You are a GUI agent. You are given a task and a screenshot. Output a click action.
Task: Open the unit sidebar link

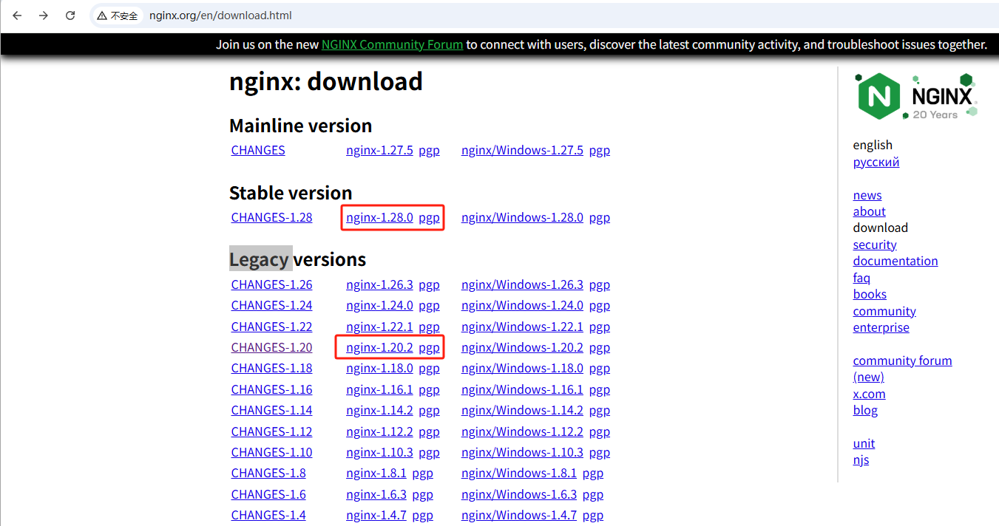click(864, 443)
